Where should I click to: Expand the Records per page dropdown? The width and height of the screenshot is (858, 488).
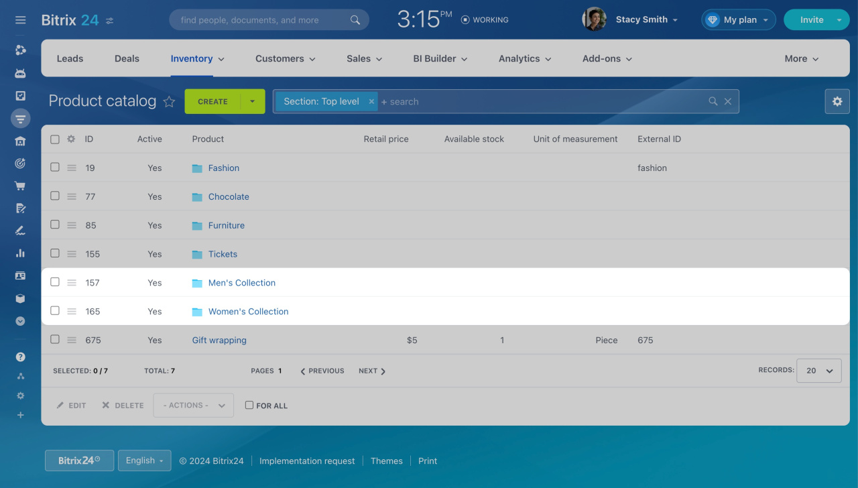click(818, 371)
